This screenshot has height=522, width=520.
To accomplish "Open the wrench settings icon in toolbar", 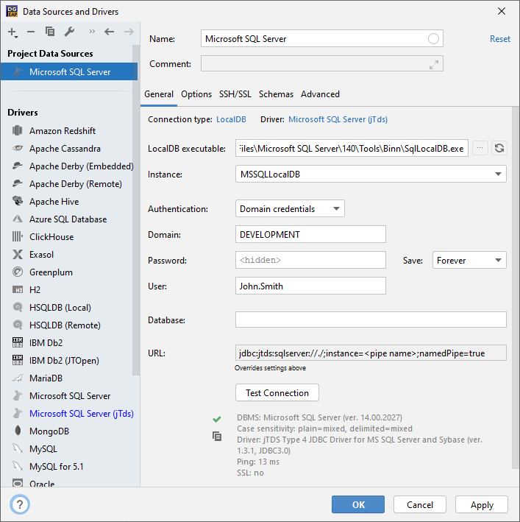I will (x=69, y=32).
